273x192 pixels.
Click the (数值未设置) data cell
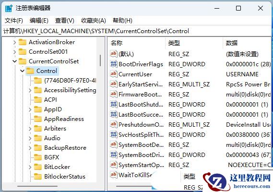click(x=242, y=54)
